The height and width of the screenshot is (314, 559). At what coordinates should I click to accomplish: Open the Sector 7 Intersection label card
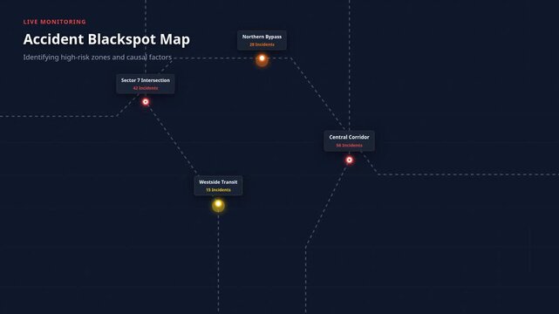(146, 84)
